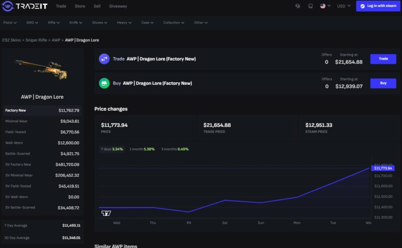Click the $11,773.94 PRICE card

(x=145, y=128)
